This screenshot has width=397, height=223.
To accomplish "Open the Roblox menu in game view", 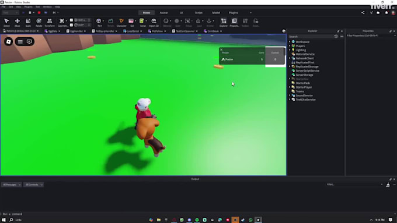I will [8, 41].
